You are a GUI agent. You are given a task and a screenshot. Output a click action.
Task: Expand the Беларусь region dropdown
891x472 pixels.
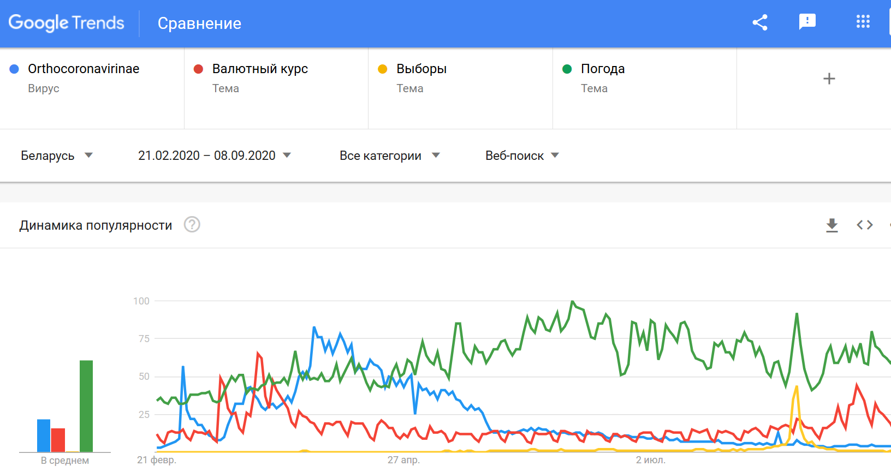tap(57, 156)
